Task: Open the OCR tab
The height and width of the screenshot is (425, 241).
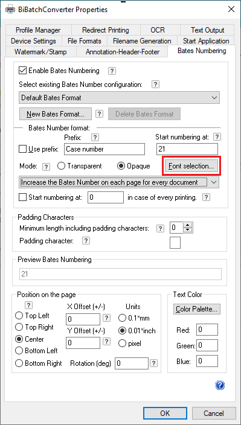Action: [158, 30]
